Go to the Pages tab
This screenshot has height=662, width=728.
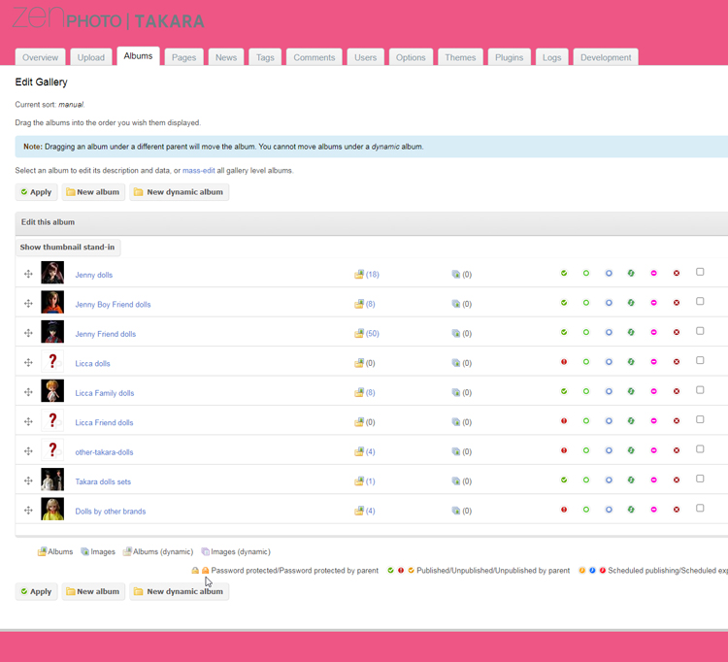(183, 57)
